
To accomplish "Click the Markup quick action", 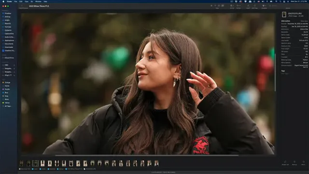I will (x=295, y=163).
